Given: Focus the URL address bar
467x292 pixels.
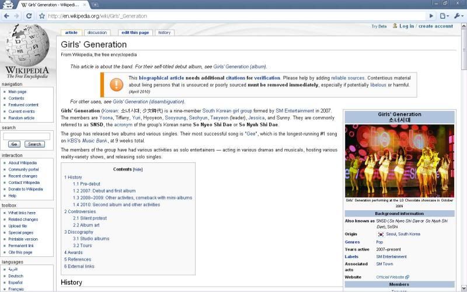Looking at the screenshot, I should [237, 16].
